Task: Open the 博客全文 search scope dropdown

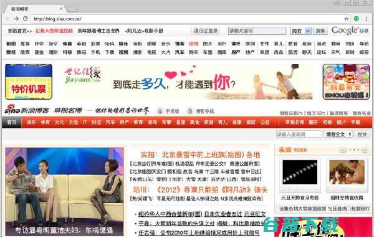Action: [338, 134]
